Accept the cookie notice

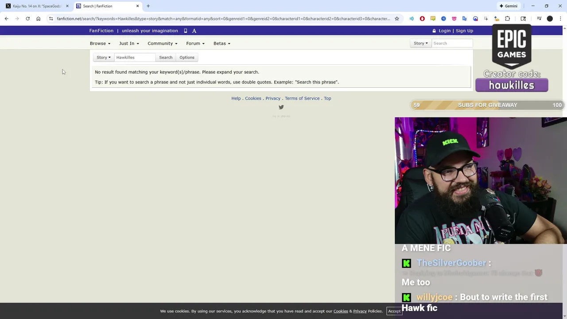[x=394, y=311]
